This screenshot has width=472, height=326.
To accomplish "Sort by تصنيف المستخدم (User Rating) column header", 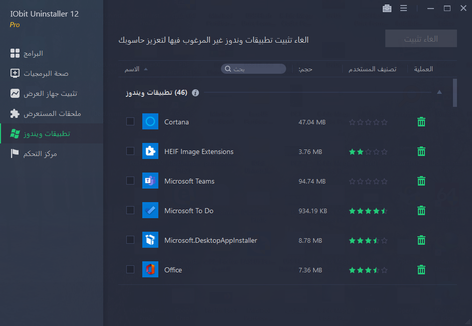I will click(372, 69).
